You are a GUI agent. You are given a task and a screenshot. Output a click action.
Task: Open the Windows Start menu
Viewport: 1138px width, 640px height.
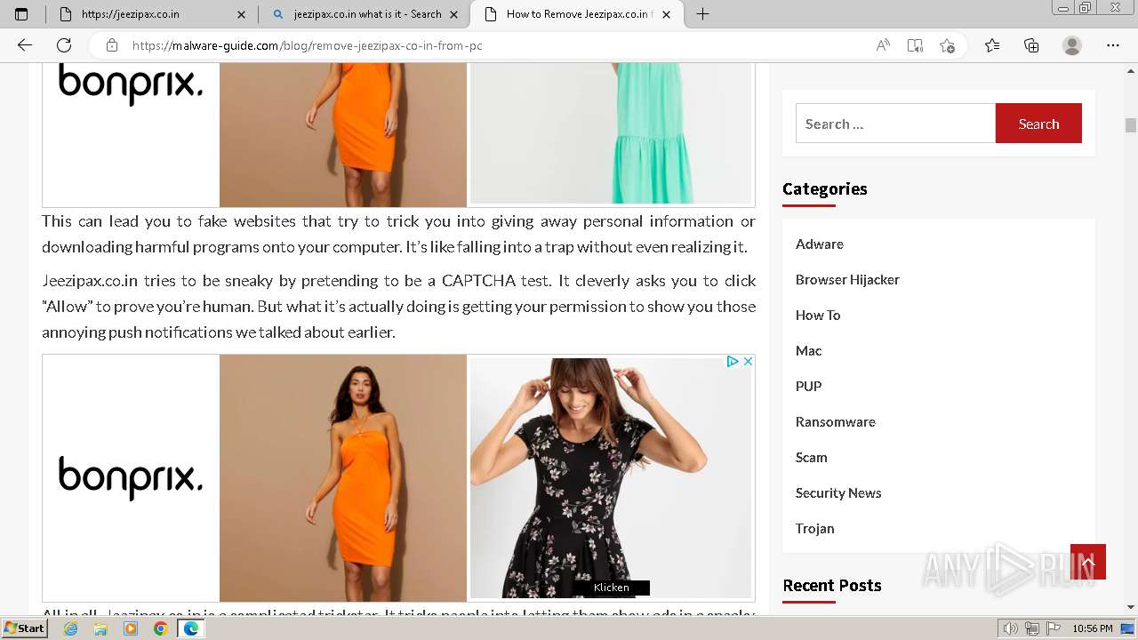pos(25,628)
